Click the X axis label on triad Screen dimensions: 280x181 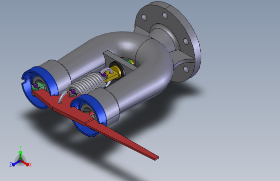[x=30, y=165]
